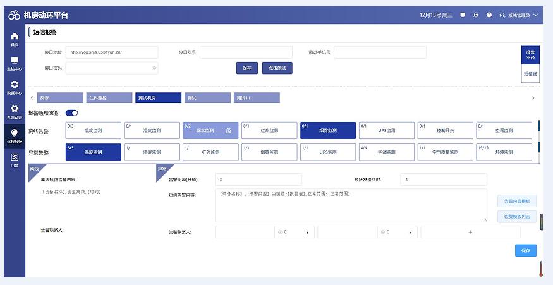Click the 告警内容模板 button
553x285 pixels.
(x=517, y=201)
